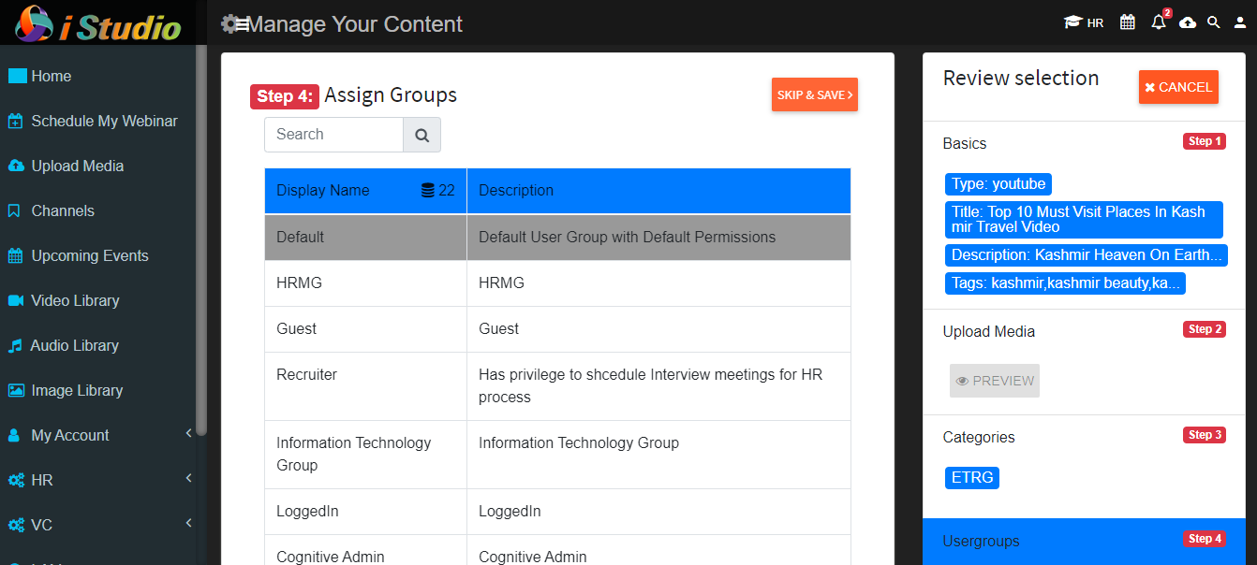Click the Upcoming Events calendar icon

coord(16,255)
